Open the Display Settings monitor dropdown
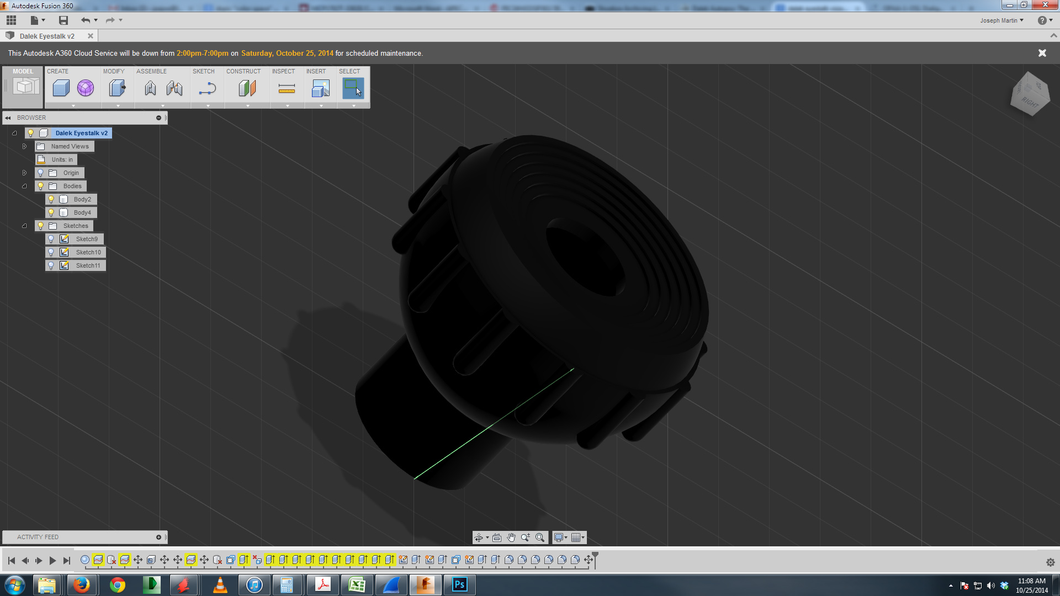Viewport: 1060px width, 596px height. [561, 538]
